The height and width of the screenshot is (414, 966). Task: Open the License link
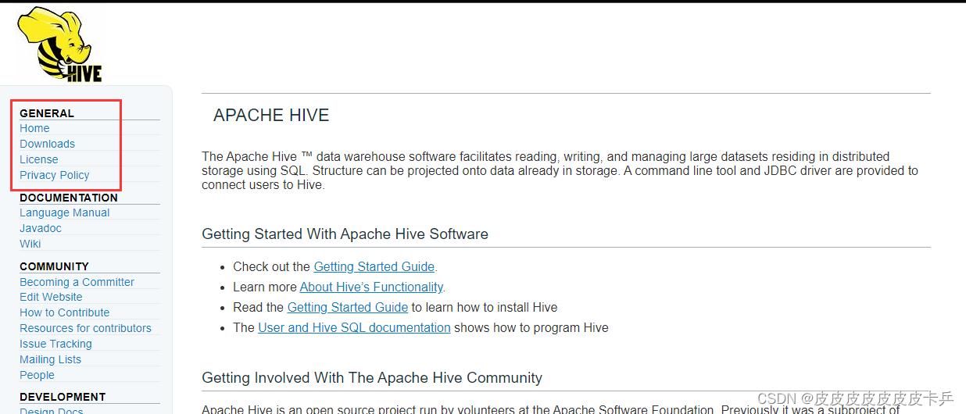39,159
